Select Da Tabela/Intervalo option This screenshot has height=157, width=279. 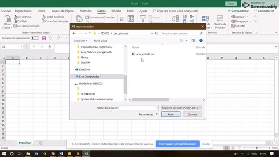[27, 26]
